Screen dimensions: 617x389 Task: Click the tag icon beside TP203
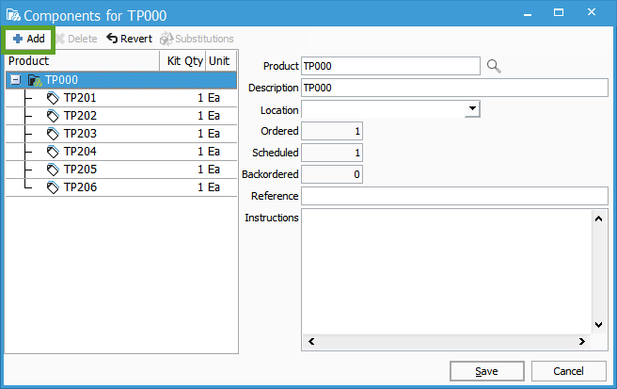[x=53, y=134]
